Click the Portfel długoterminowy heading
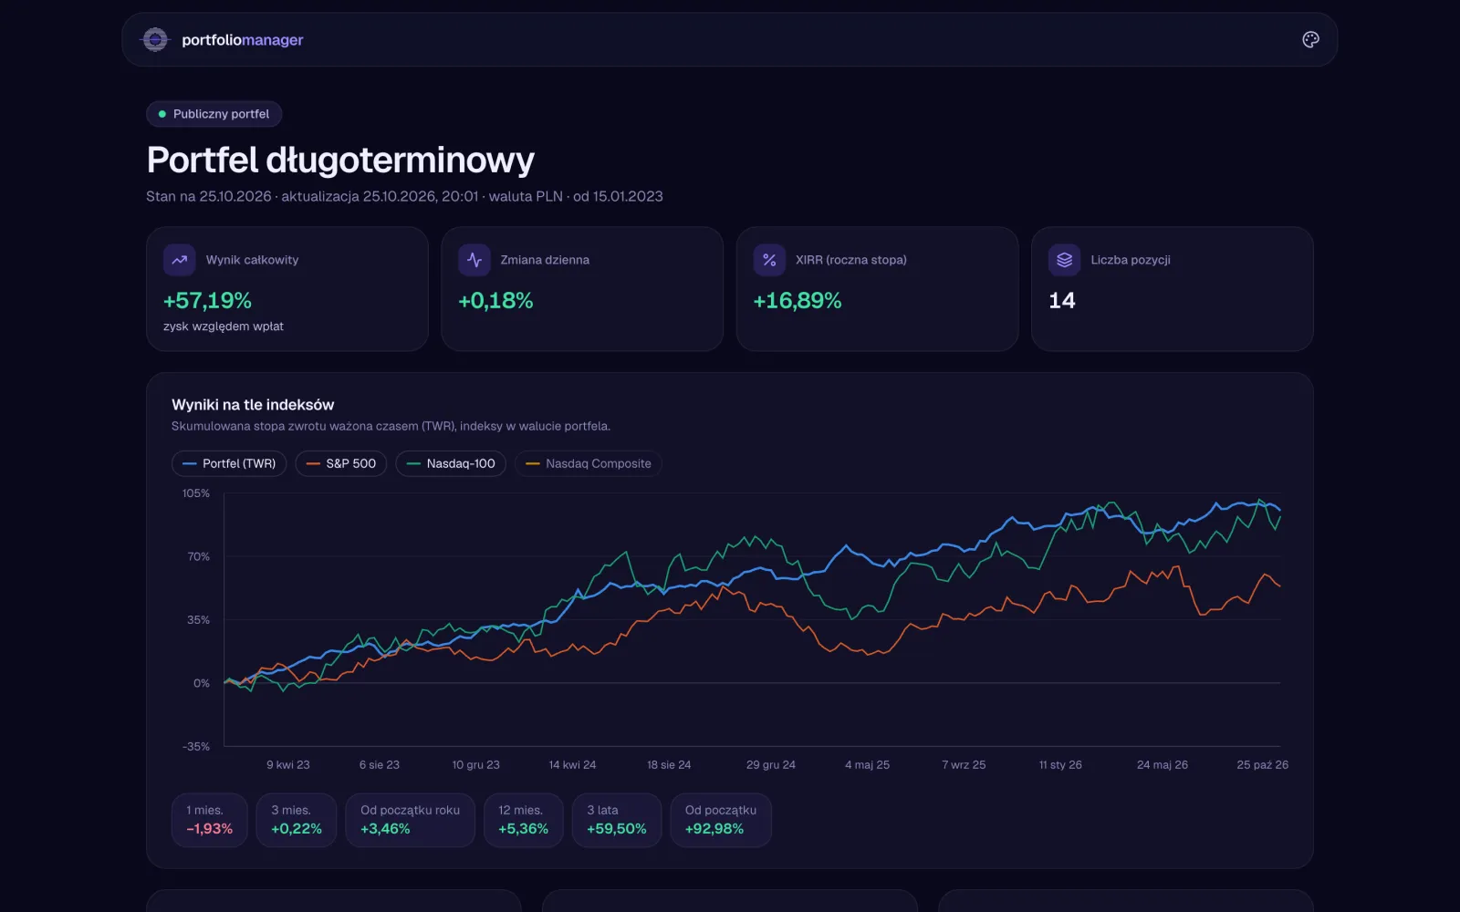 pos(340,161)
